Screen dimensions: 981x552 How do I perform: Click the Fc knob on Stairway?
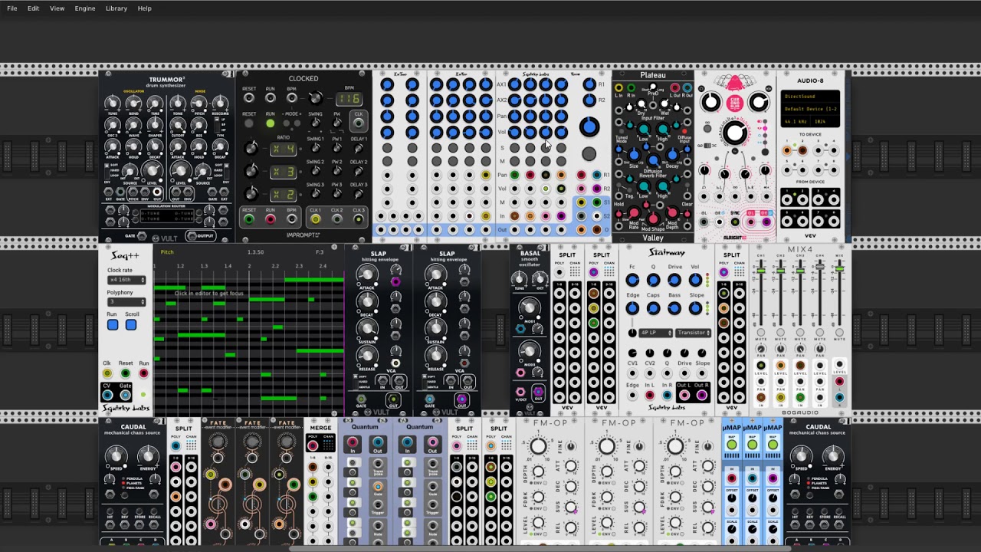pos(632,281)
